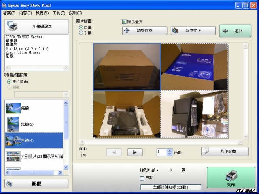The width and height of the screenshot is (259, 194).
Task: Open 工具(T) tools menu
Action: click(59, 13)
